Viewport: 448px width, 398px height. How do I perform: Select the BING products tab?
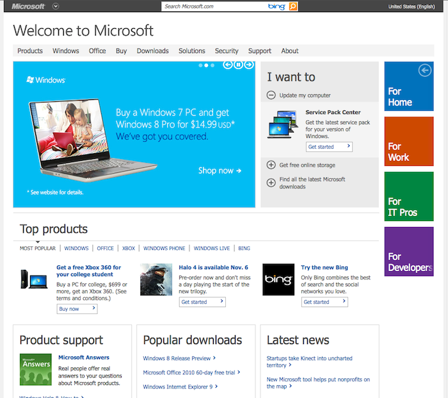244,249
